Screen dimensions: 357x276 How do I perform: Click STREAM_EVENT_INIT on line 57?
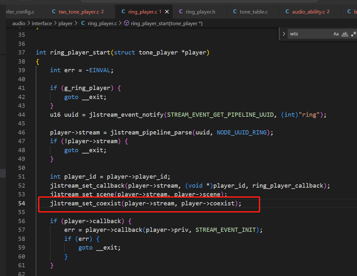226,230
